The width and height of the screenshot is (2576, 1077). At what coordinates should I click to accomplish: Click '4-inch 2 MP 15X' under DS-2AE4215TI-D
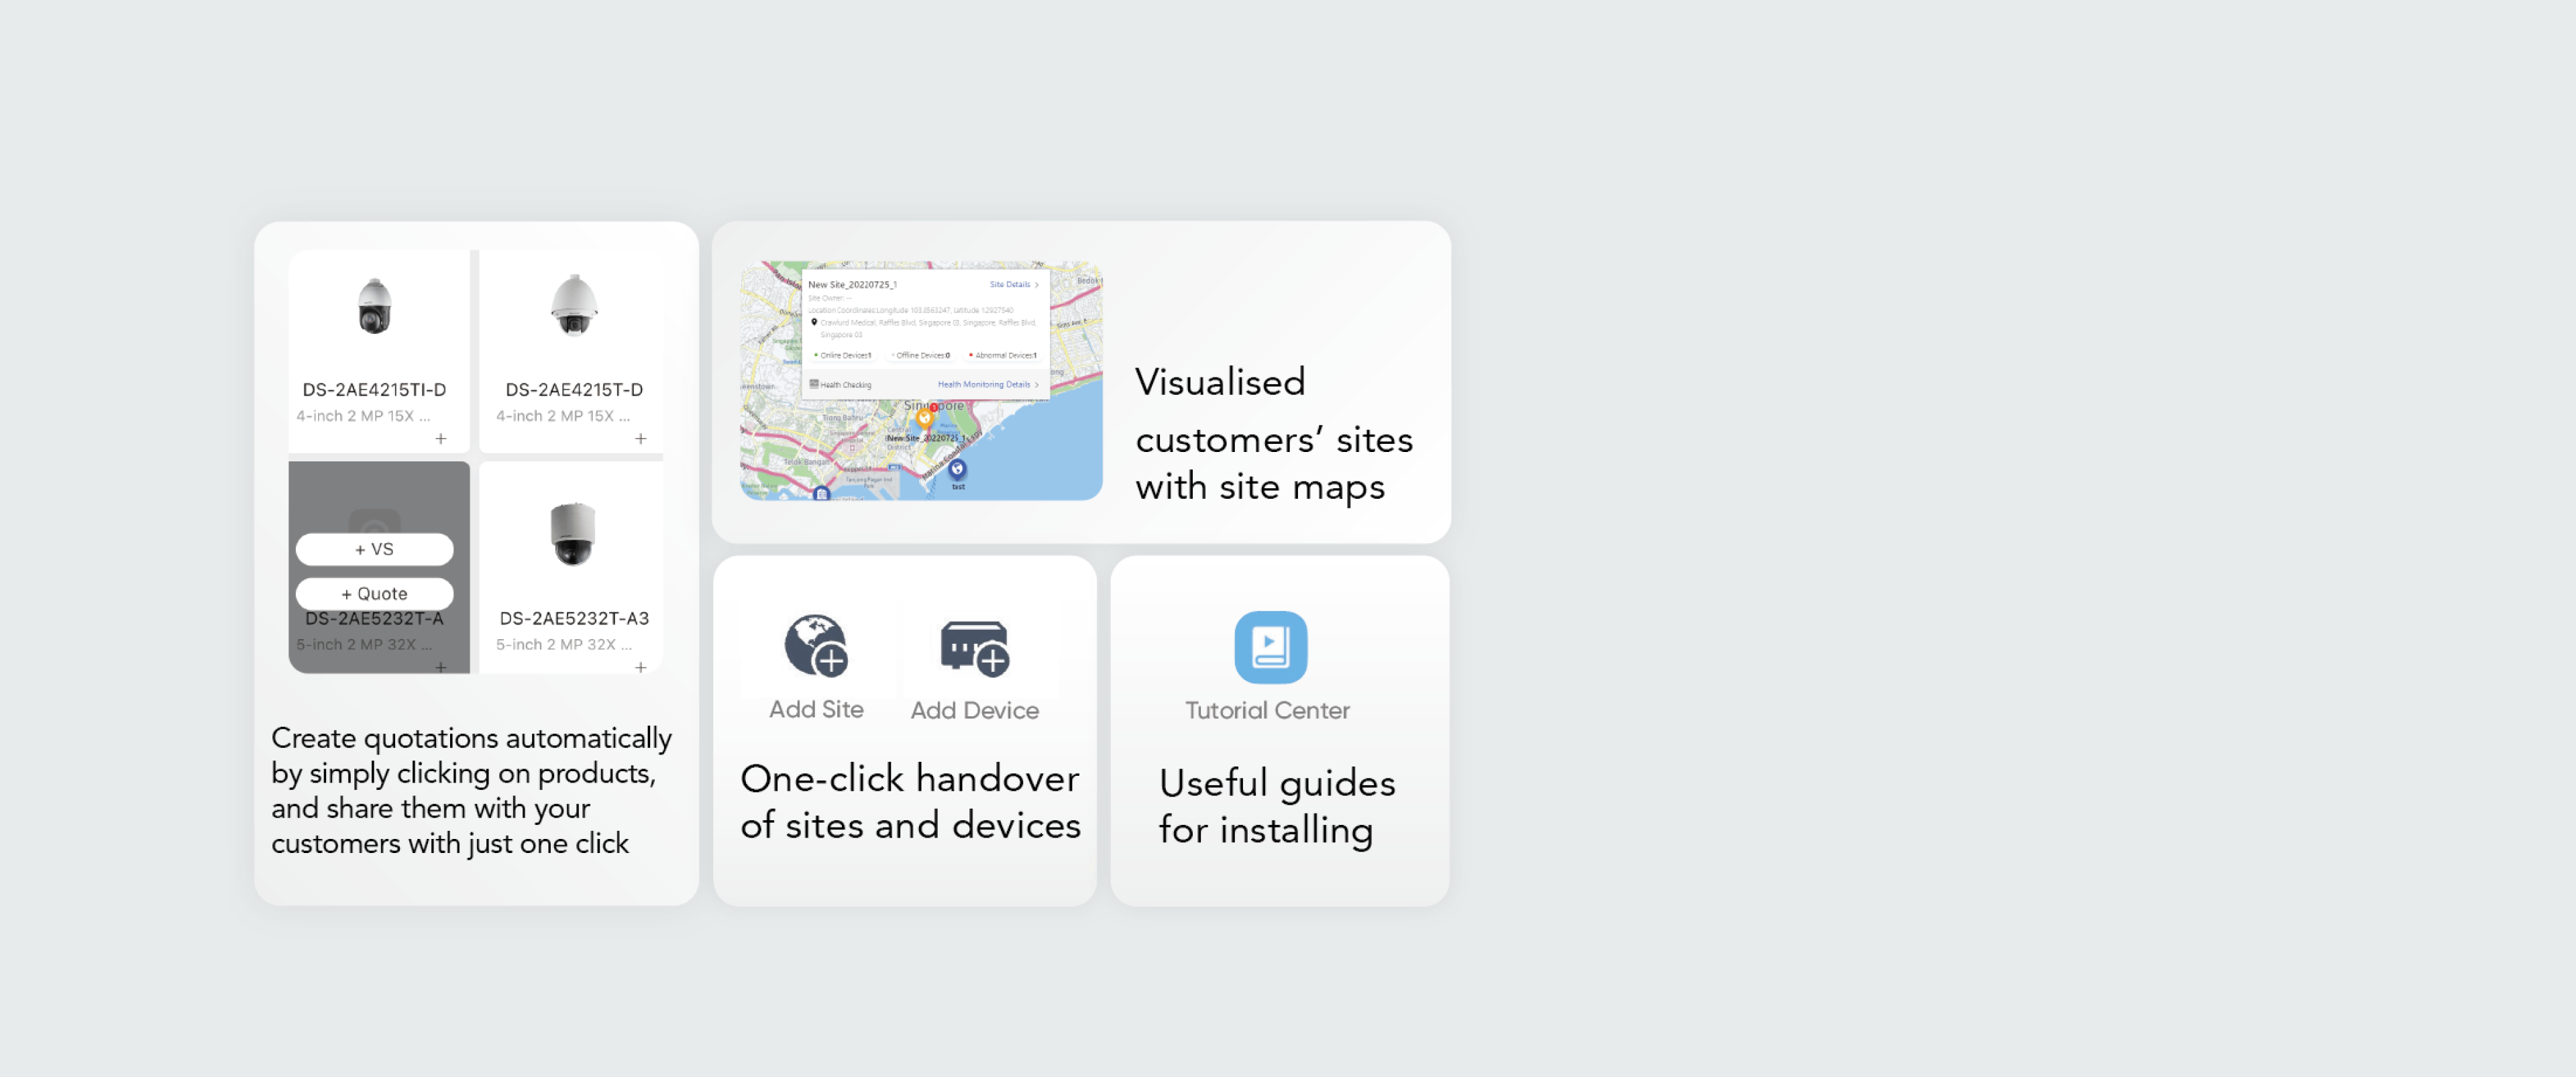363,416
